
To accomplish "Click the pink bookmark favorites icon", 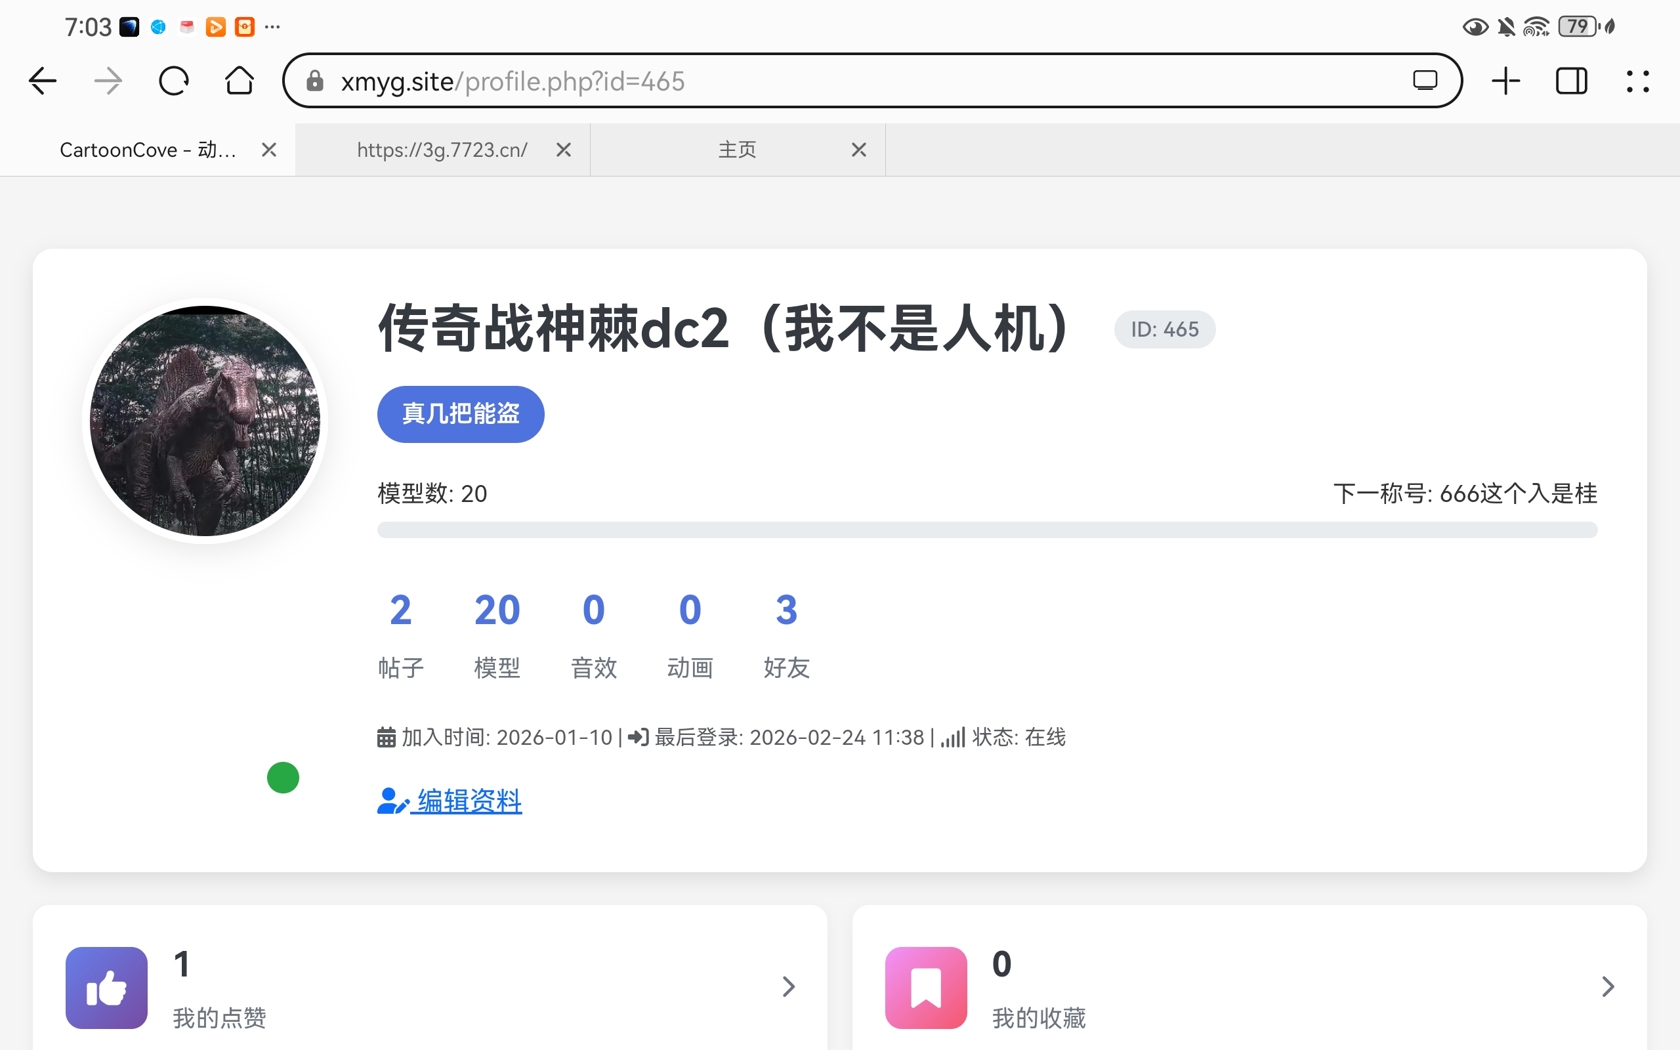I will pos(925,987).
